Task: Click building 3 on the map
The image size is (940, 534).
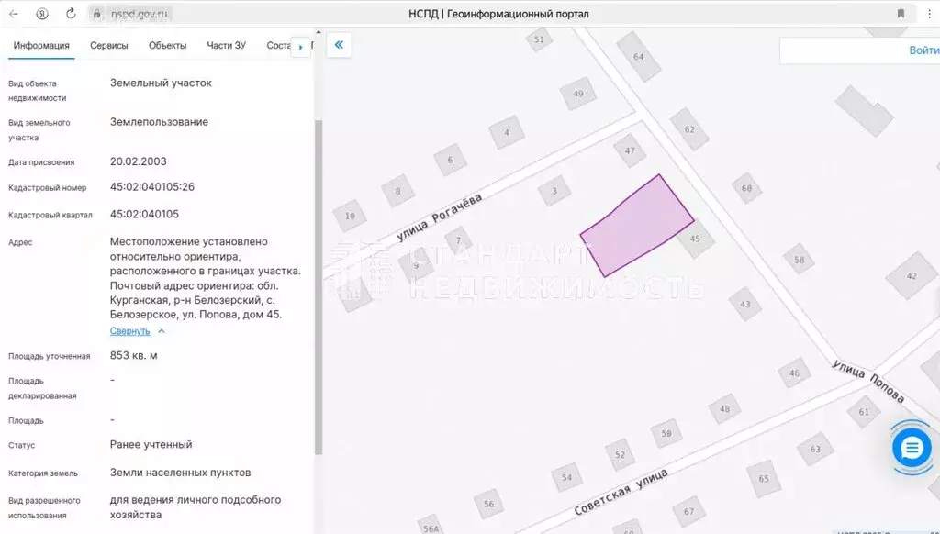Action: [554, 191]
